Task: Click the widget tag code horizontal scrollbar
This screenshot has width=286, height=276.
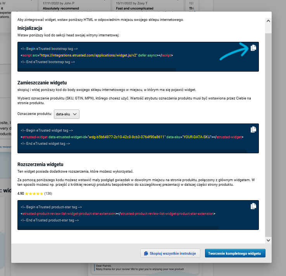Action: (x=132, y=151)
